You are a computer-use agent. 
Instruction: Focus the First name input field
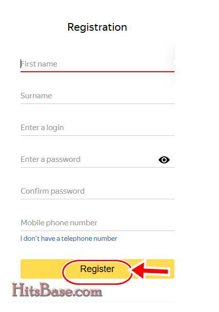(x=97, y=64)
